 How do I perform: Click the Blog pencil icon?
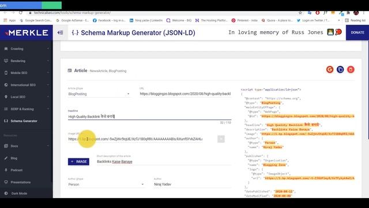[x=6, y=158]
